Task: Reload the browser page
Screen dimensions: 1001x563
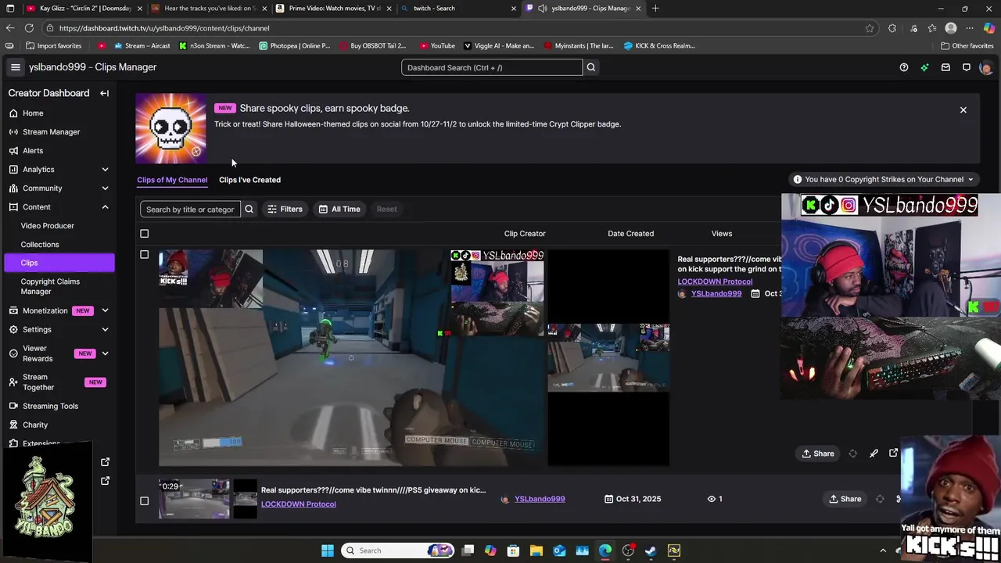Action: pos(30,28)
